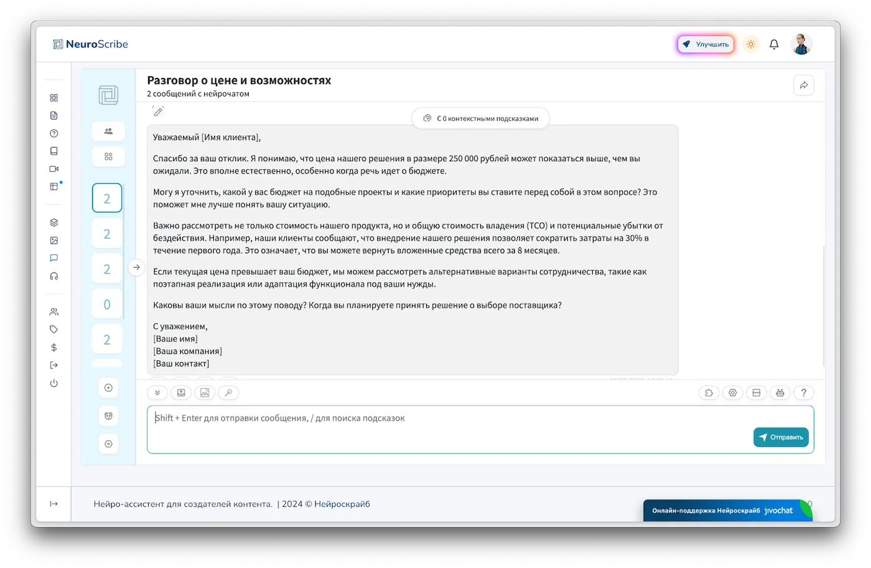The width and height of the screenshot is (871, 568).
Task: Click the picture icon above the message box
Action: click(205, 393)
